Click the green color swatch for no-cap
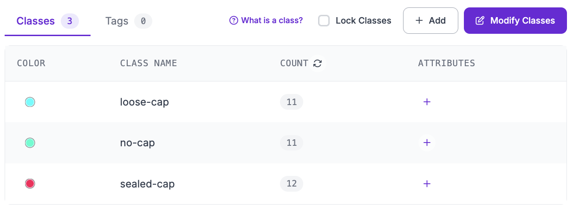This screenshot has width=573, height=212. click(30, 143)
